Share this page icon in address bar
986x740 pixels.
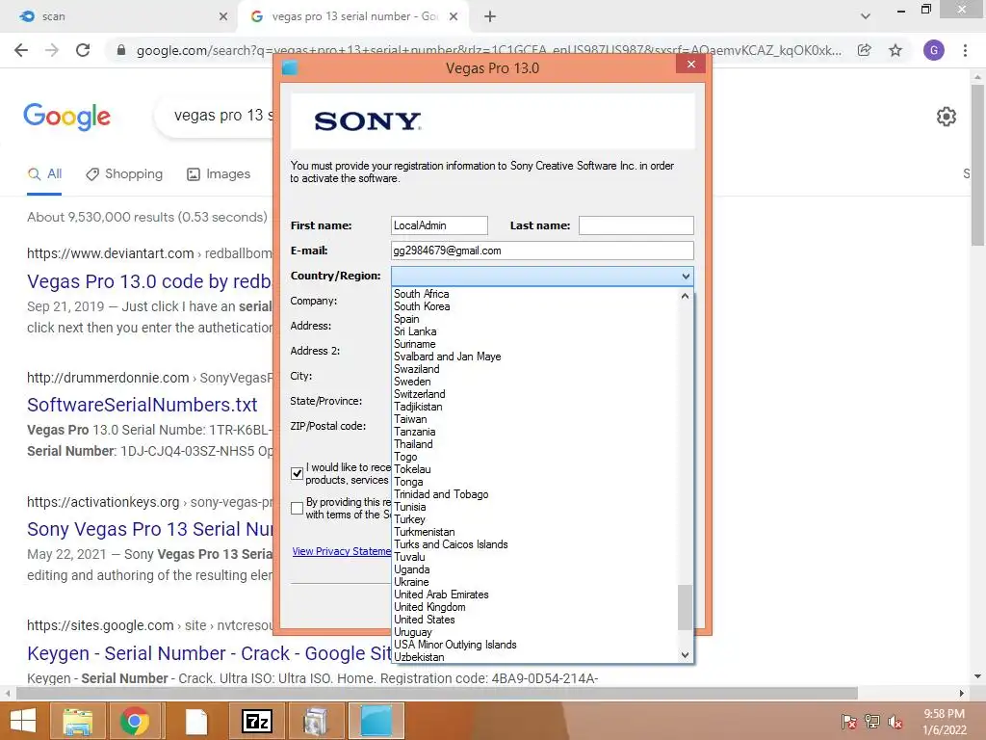(x=865, y=50)
